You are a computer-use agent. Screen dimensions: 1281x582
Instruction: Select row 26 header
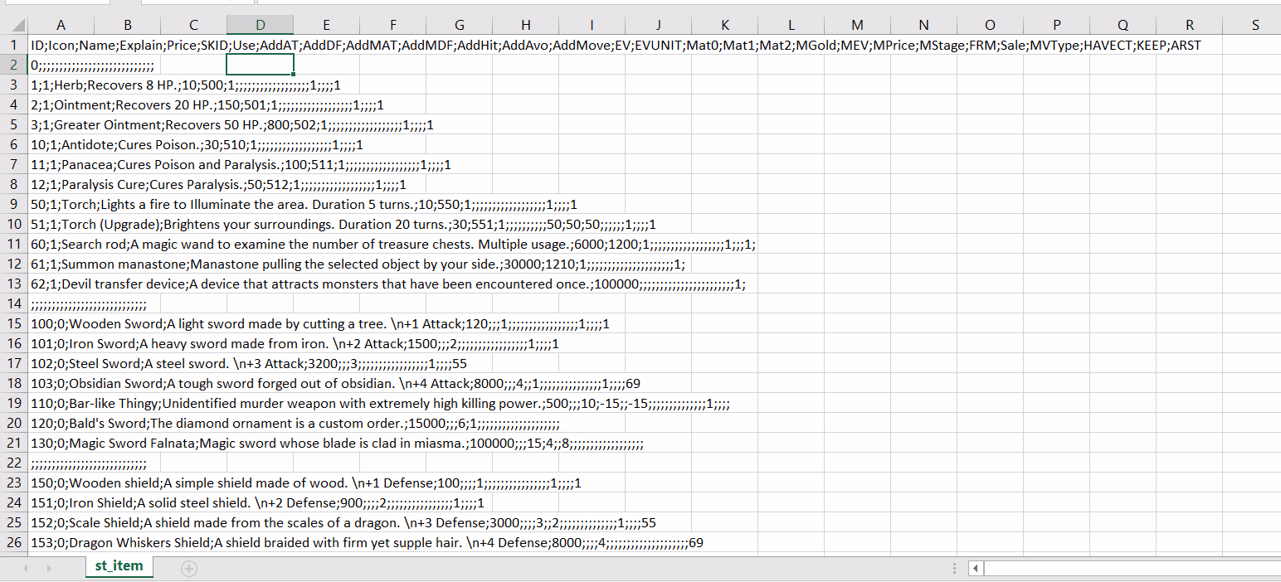[x=13, y=543]
